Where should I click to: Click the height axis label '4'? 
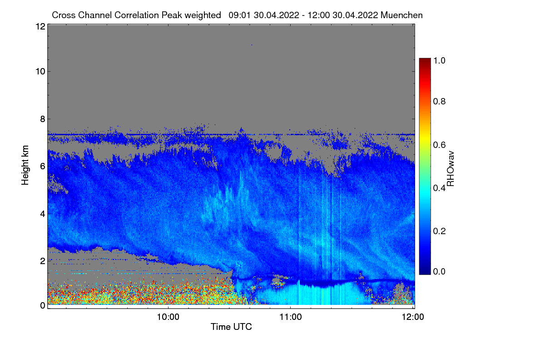(42, 213)
